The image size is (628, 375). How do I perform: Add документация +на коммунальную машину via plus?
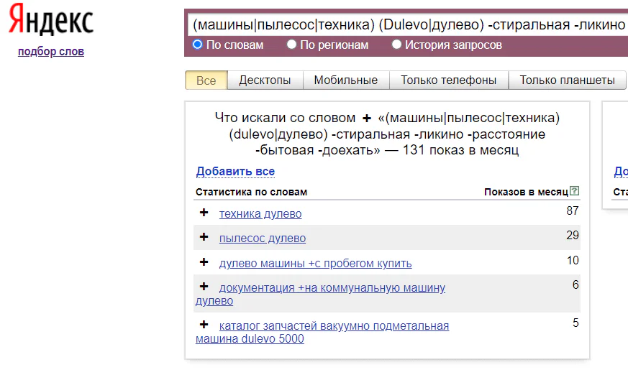pyautogui.click(x=204, y=286)
